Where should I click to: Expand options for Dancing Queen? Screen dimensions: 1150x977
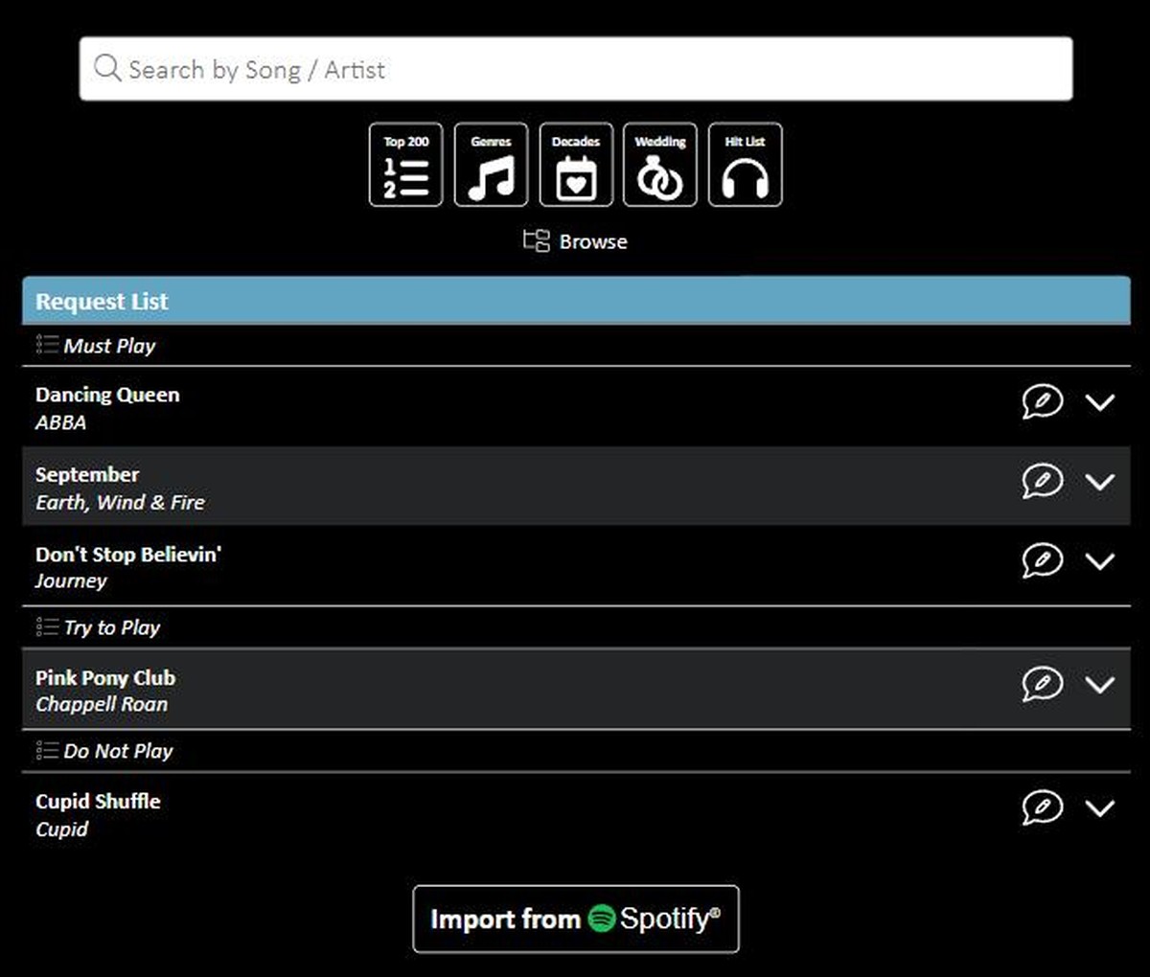(x=1100, y=402)
